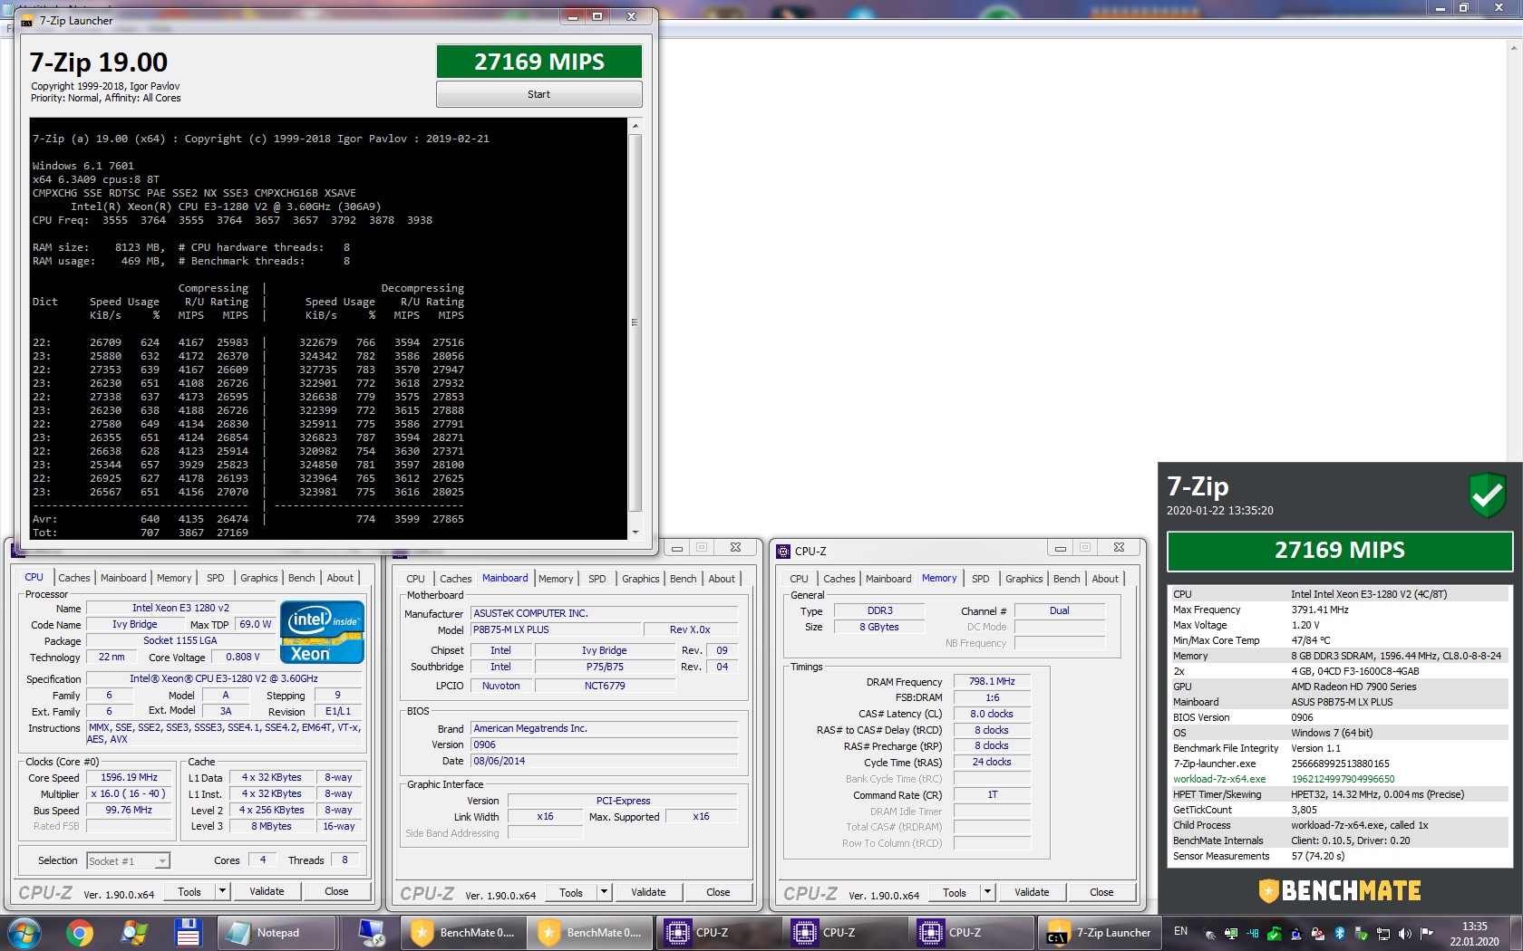Screen dimensions: 1523x951
Task: Open Tools dropdown arrow in CPU-Z Memory window
Action: (987, 892)
